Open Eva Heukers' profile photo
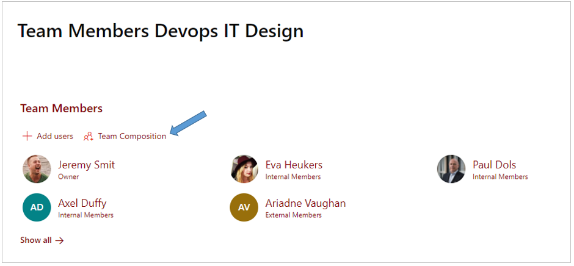The width and height of the screenshot is (574, 266). [244, 168]
